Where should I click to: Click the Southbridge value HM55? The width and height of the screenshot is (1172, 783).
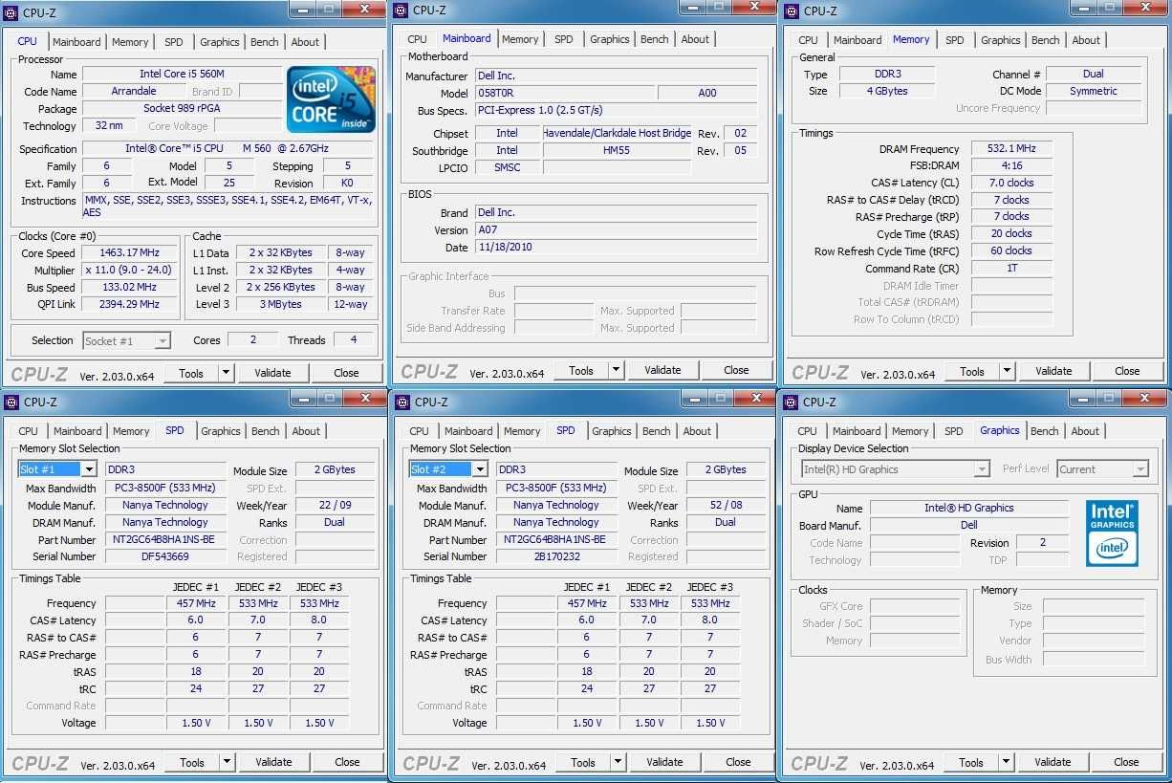617,150
